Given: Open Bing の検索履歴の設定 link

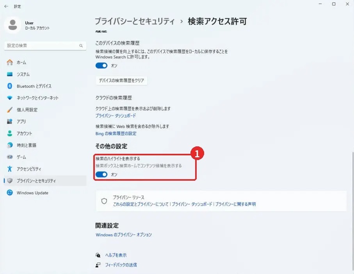Looking at the screenshot, I should tap(116, 133).
